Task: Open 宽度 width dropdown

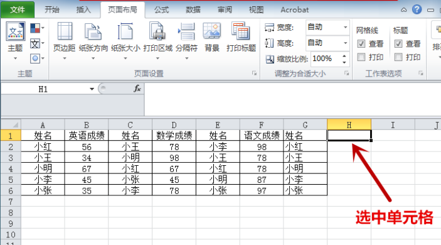Action: [345, 27]
